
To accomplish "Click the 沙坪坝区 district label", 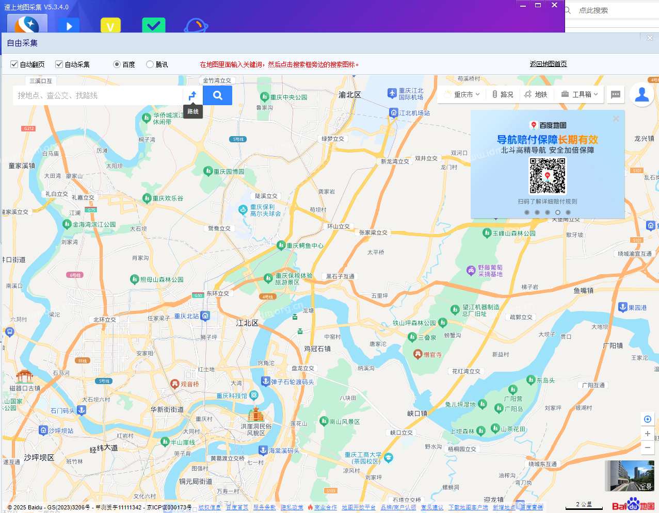I will (39, 458).
